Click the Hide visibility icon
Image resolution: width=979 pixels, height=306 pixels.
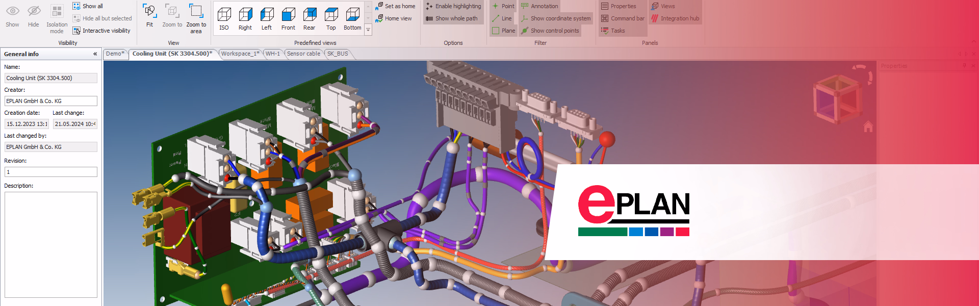(x=34, y=15)
